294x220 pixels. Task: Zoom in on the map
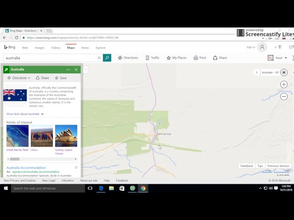(284, 84)
